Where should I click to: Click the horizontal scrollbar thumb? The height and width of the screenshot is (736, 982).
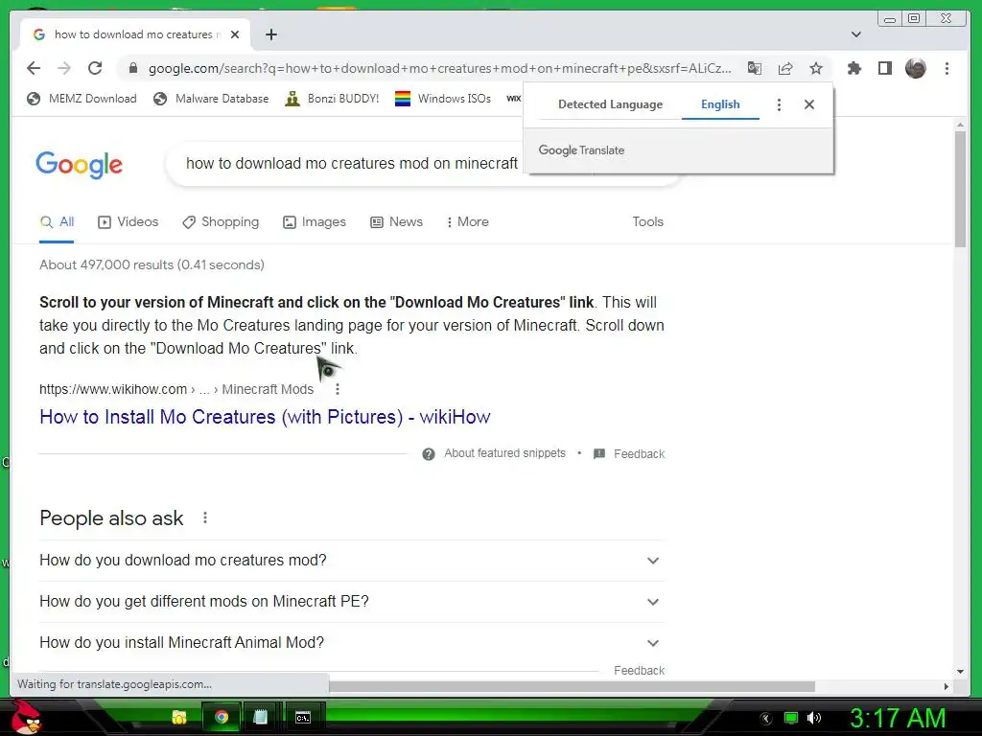point(572,686)
